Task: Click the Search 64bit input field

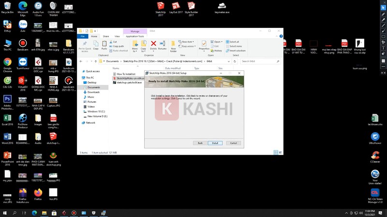Action: (259, 61)
